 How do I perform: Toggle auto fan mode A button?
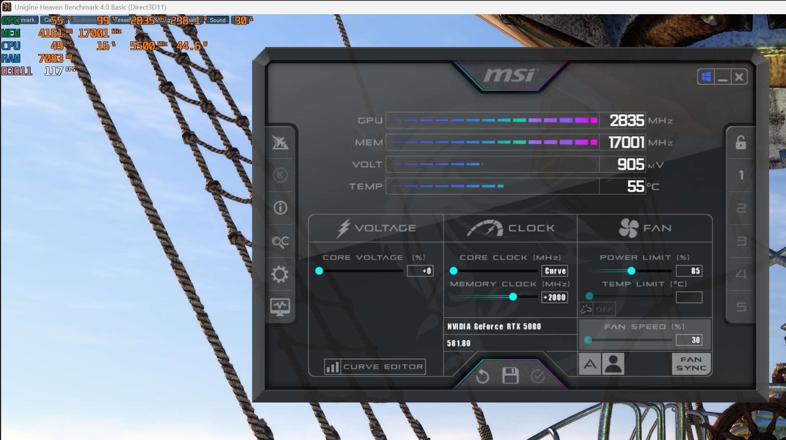pos(590,364)
